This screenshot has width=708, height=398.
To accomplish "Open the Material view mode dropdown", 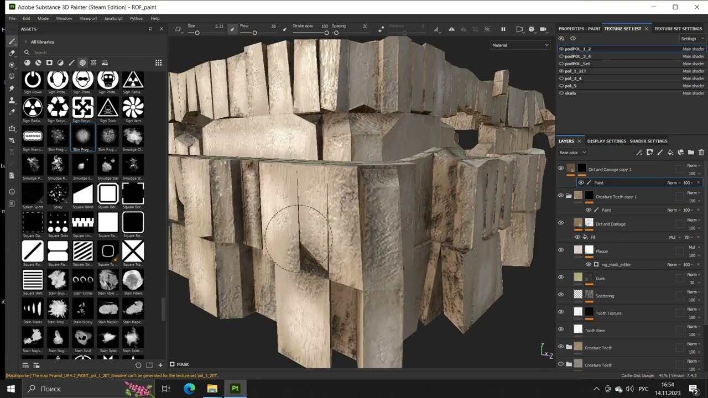I will click(x=519, y=45).
